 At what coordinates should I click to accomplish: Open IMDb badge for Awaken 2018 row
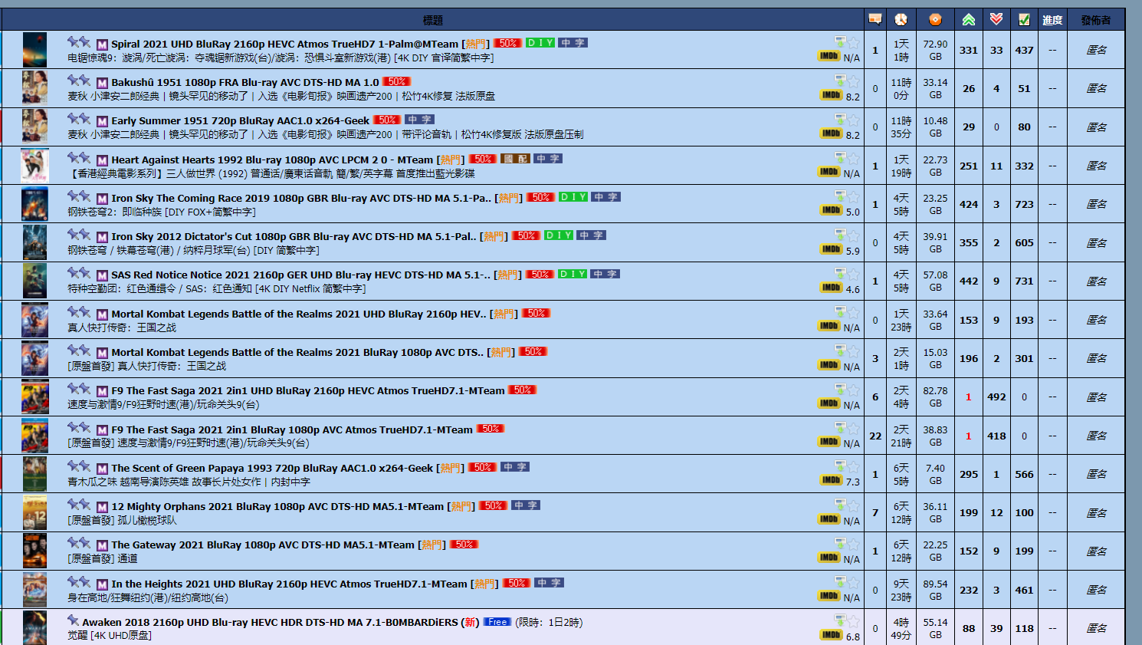832,635
